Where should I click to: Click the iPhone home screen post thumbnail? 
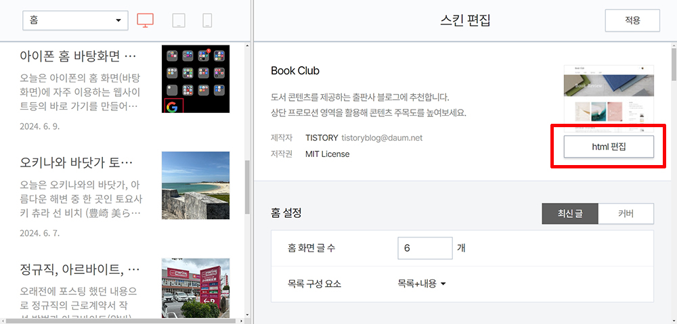coord(196,79)
